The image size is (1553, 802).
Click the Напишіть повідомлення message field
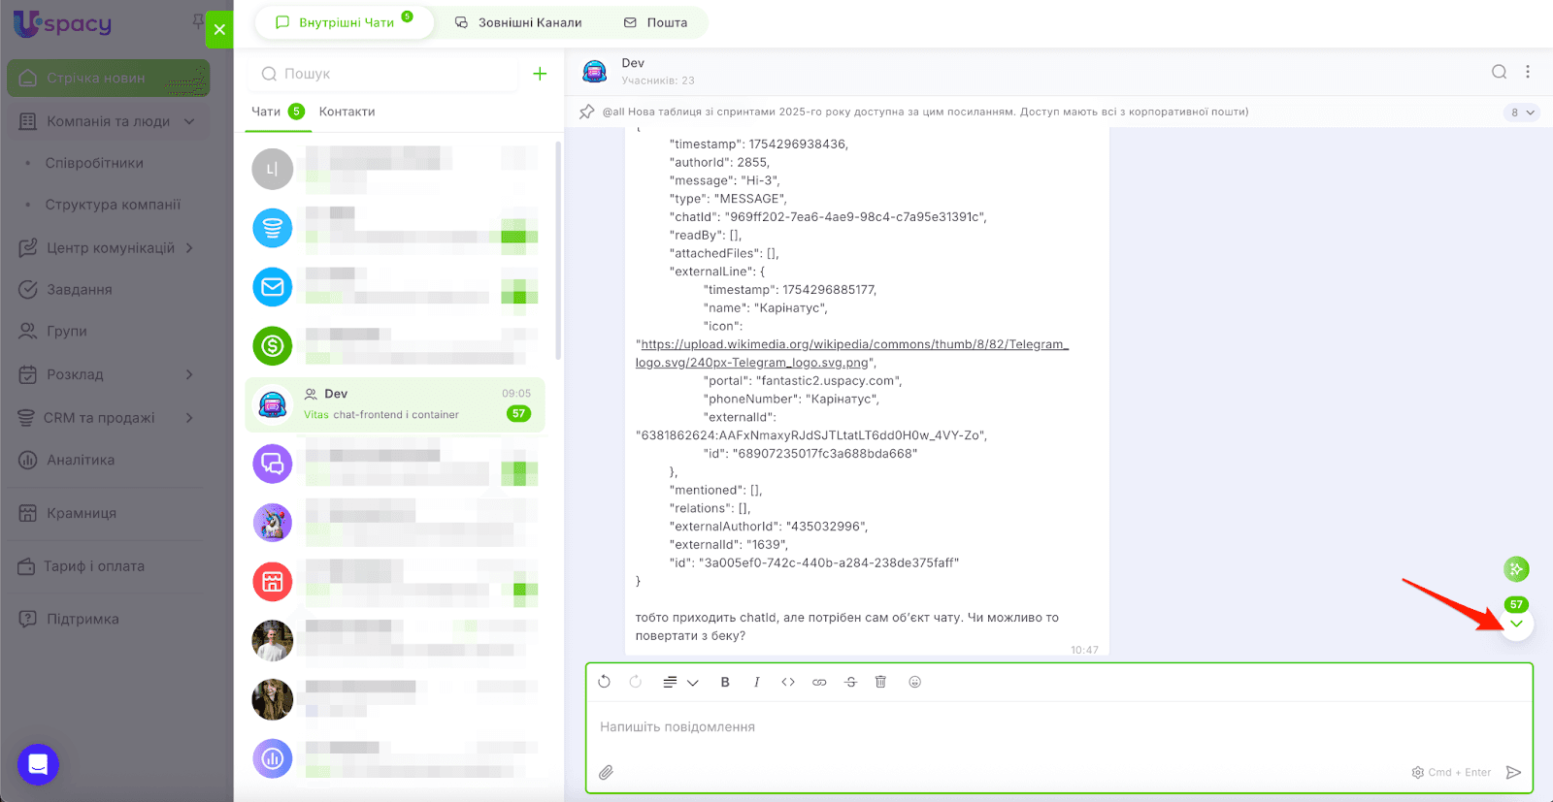click(1059, 727)
